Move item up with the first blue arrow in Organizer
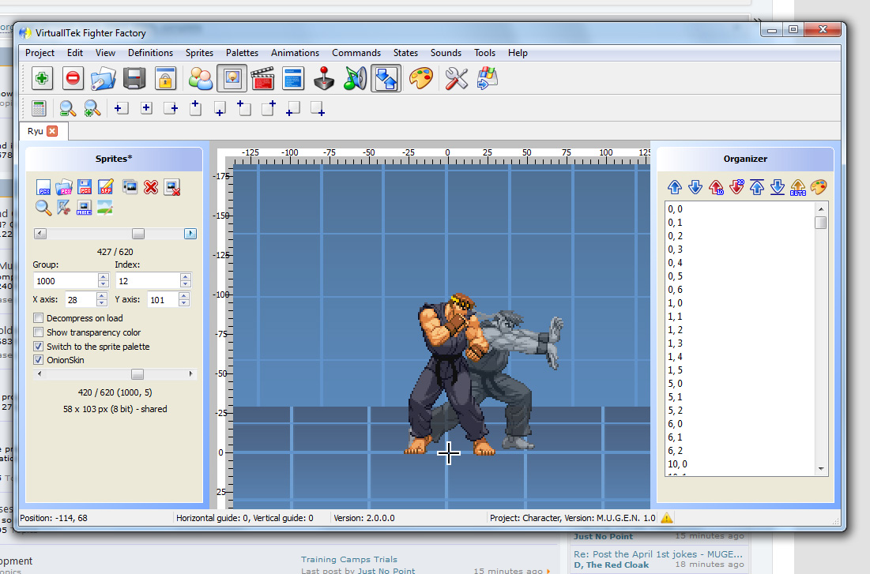 (x=675, y=187)
